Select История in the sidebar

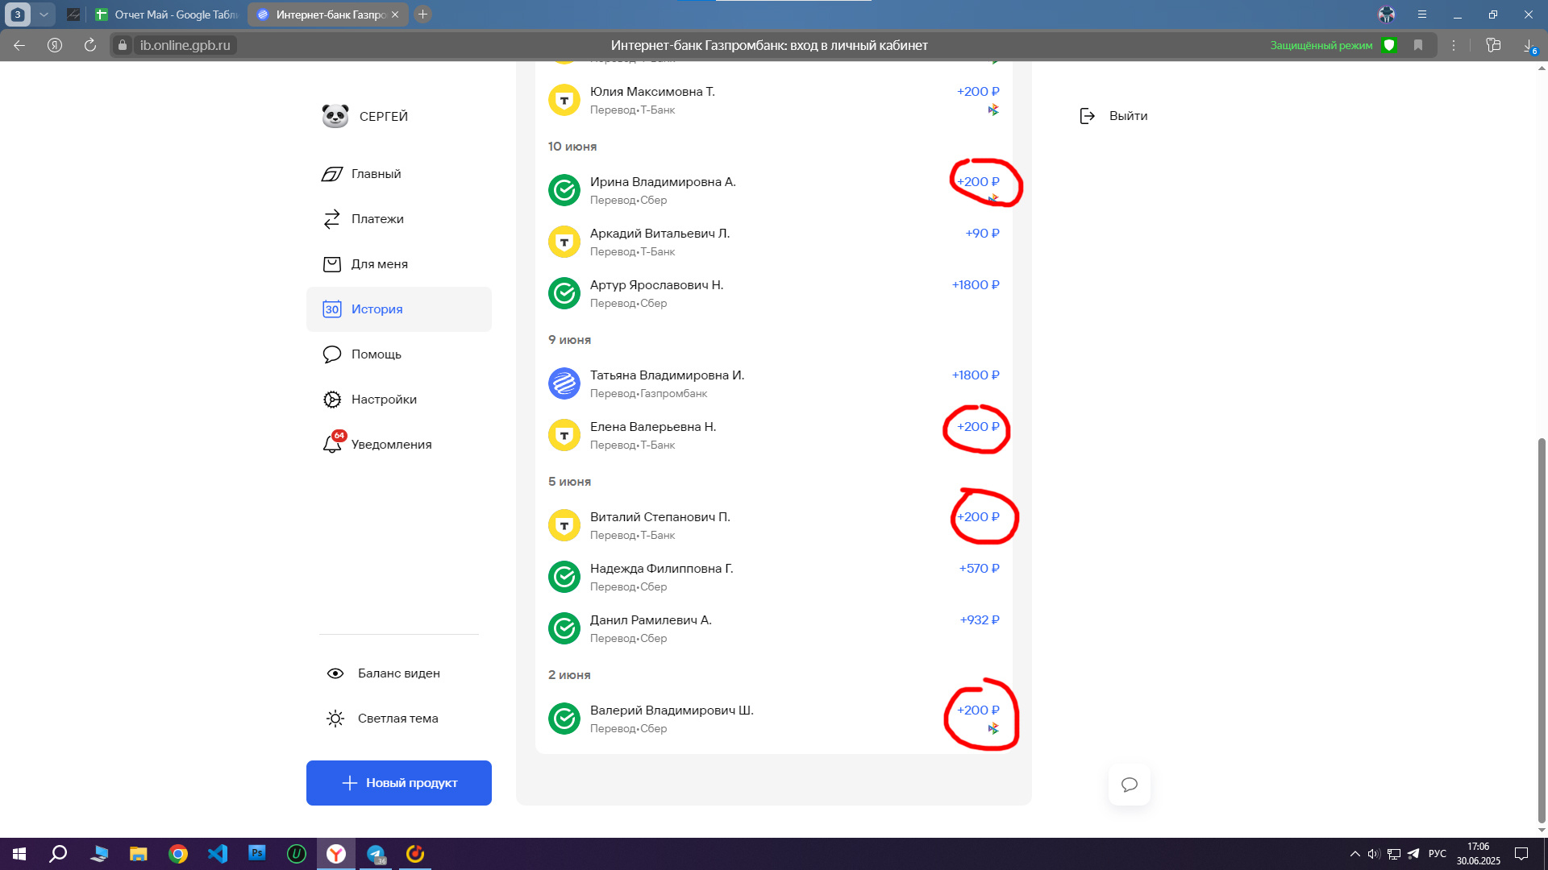[398, 309]
